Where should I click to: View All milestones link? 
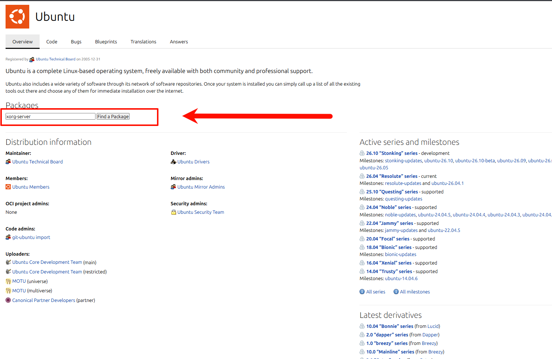coord(415,292)
